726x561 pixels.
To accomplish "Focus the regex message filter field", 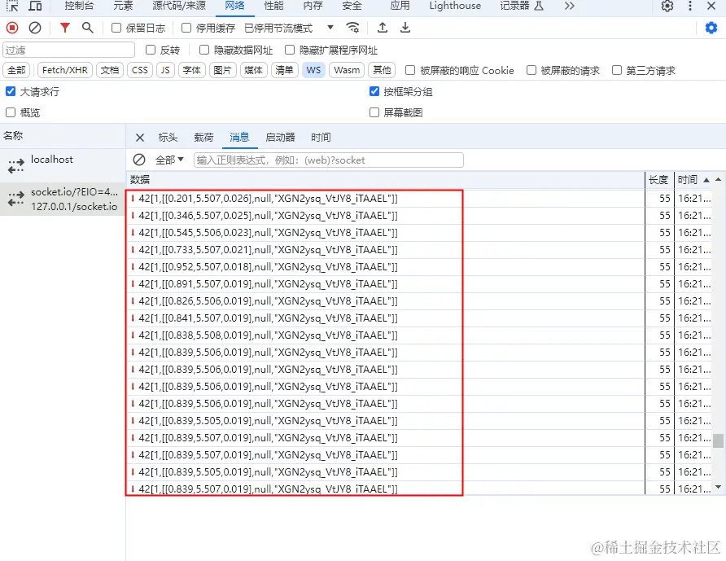I will click(329, 160).
